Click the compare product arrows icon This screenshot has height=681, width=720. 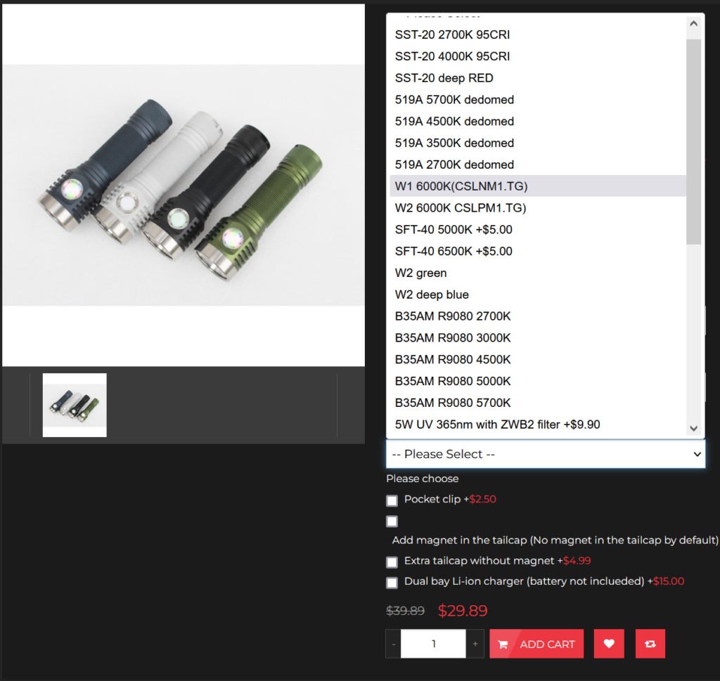tap(650, 644)
